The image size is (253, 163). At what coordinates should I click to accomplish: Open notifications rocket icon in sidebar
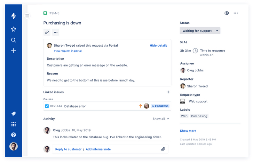click(x=14, y=114)
